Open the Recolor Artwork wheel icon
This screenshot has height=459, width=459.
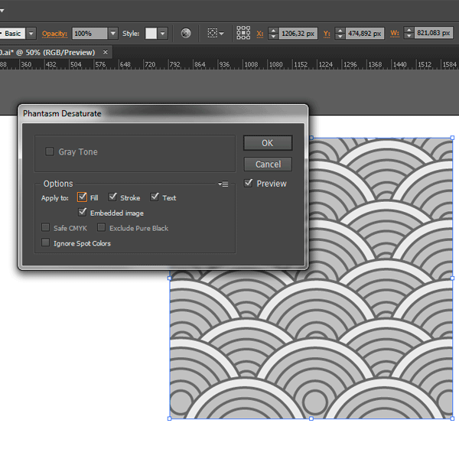click(186, 34)
